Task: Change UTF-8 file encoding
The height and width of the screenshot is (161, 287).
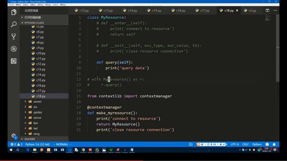Action: click(235, 144)
